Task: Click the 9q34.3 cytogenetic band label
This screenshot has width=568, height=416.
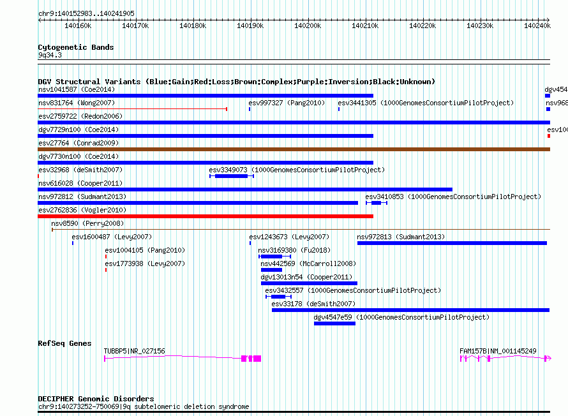Action: [x=50, y=55]
